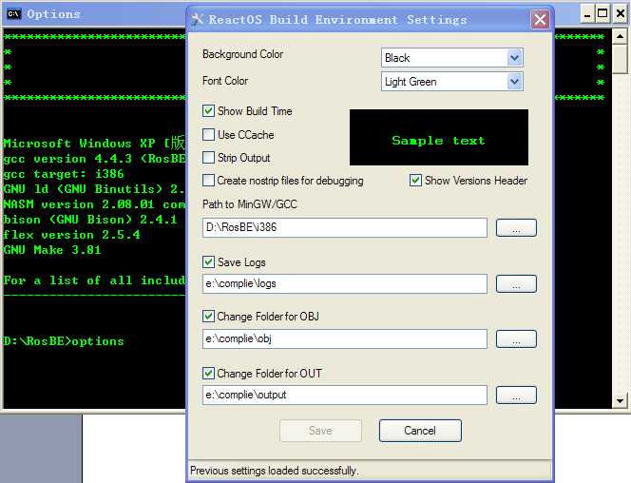The width and height of the screenshot is (631, 483).
Task: Enable the Strip Output checkbox
Action: 208,158
